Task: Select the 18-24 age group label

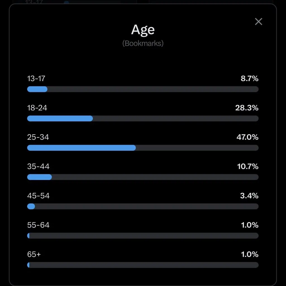Action: click(x=37, y=108)
